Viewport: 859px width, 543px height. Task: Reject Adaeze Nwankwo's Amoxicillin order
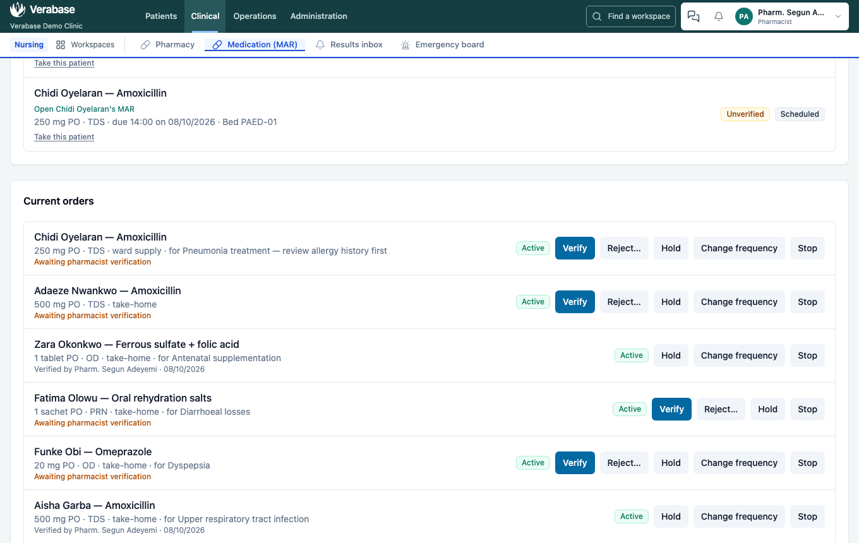tap(624, 302)
